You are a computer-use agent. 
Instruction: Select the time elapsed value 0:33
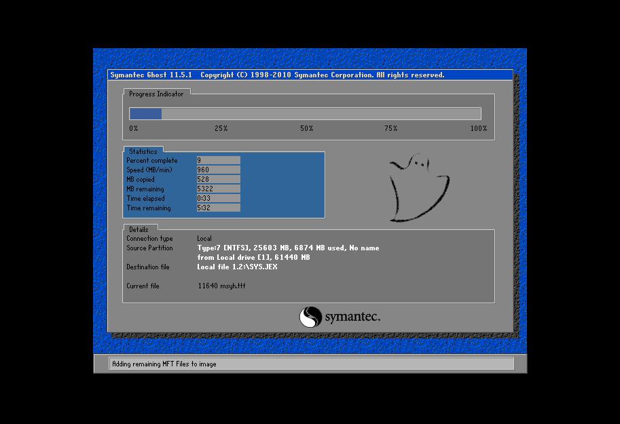pos(218,198)
